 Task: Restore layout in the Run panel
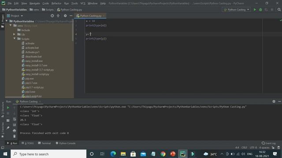pyautogui.click(x=8, y=120)
